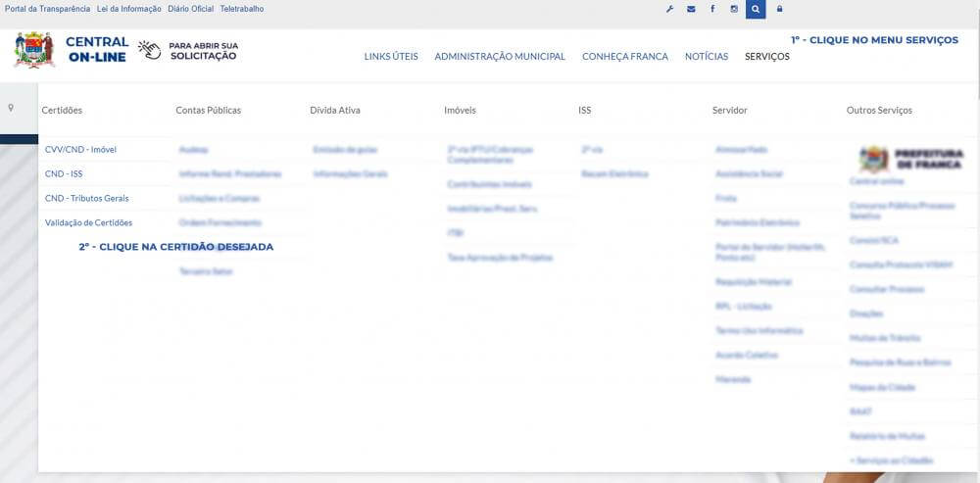This screenshot has height=483, width=980.
Task: Click the location pin icon at left edge
Action: click(11, 108)
